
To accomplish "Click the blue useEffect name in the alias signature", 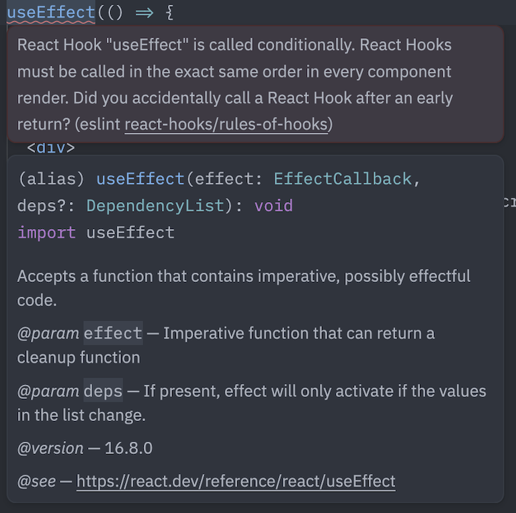I will 140,179.
